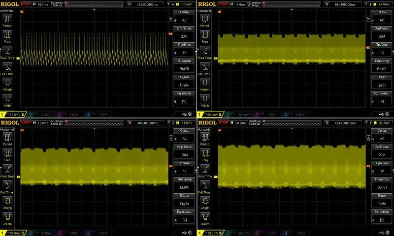
Task: Select Freq measurement icon in top-left scope capture
Action: [7, 35]
